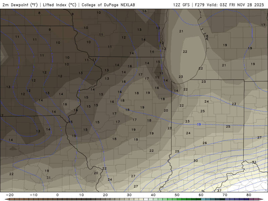Image resolution: width=268 pixels, height=201 pixels.
Task: Click the white swatch in the color bar
Action: click(x=146, y=199)
